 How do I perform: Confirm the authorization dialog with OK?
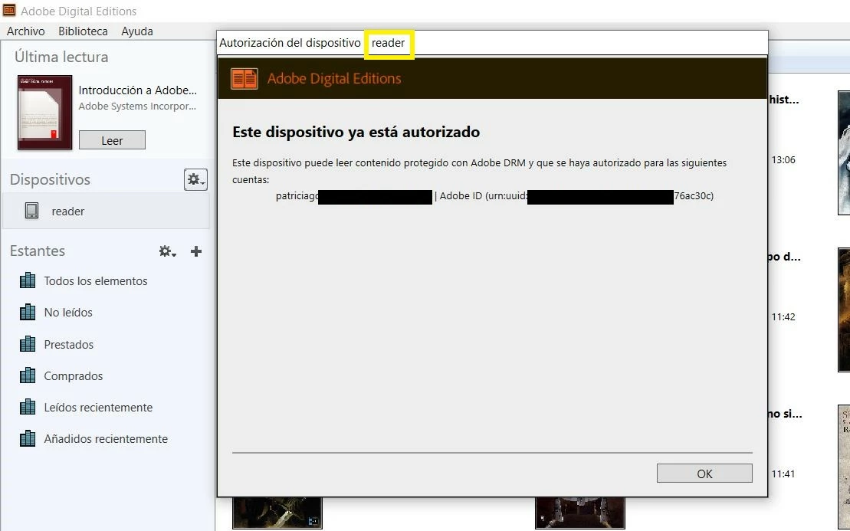(x=704, y=473)
